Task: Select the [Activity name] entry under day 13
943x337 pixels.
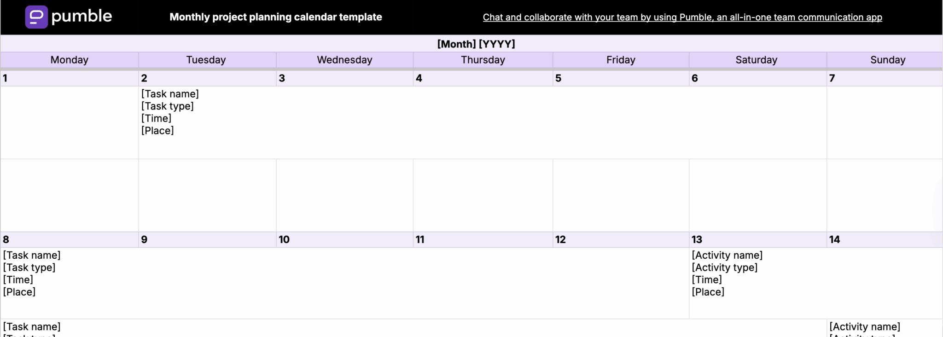Action: (727, 255)
